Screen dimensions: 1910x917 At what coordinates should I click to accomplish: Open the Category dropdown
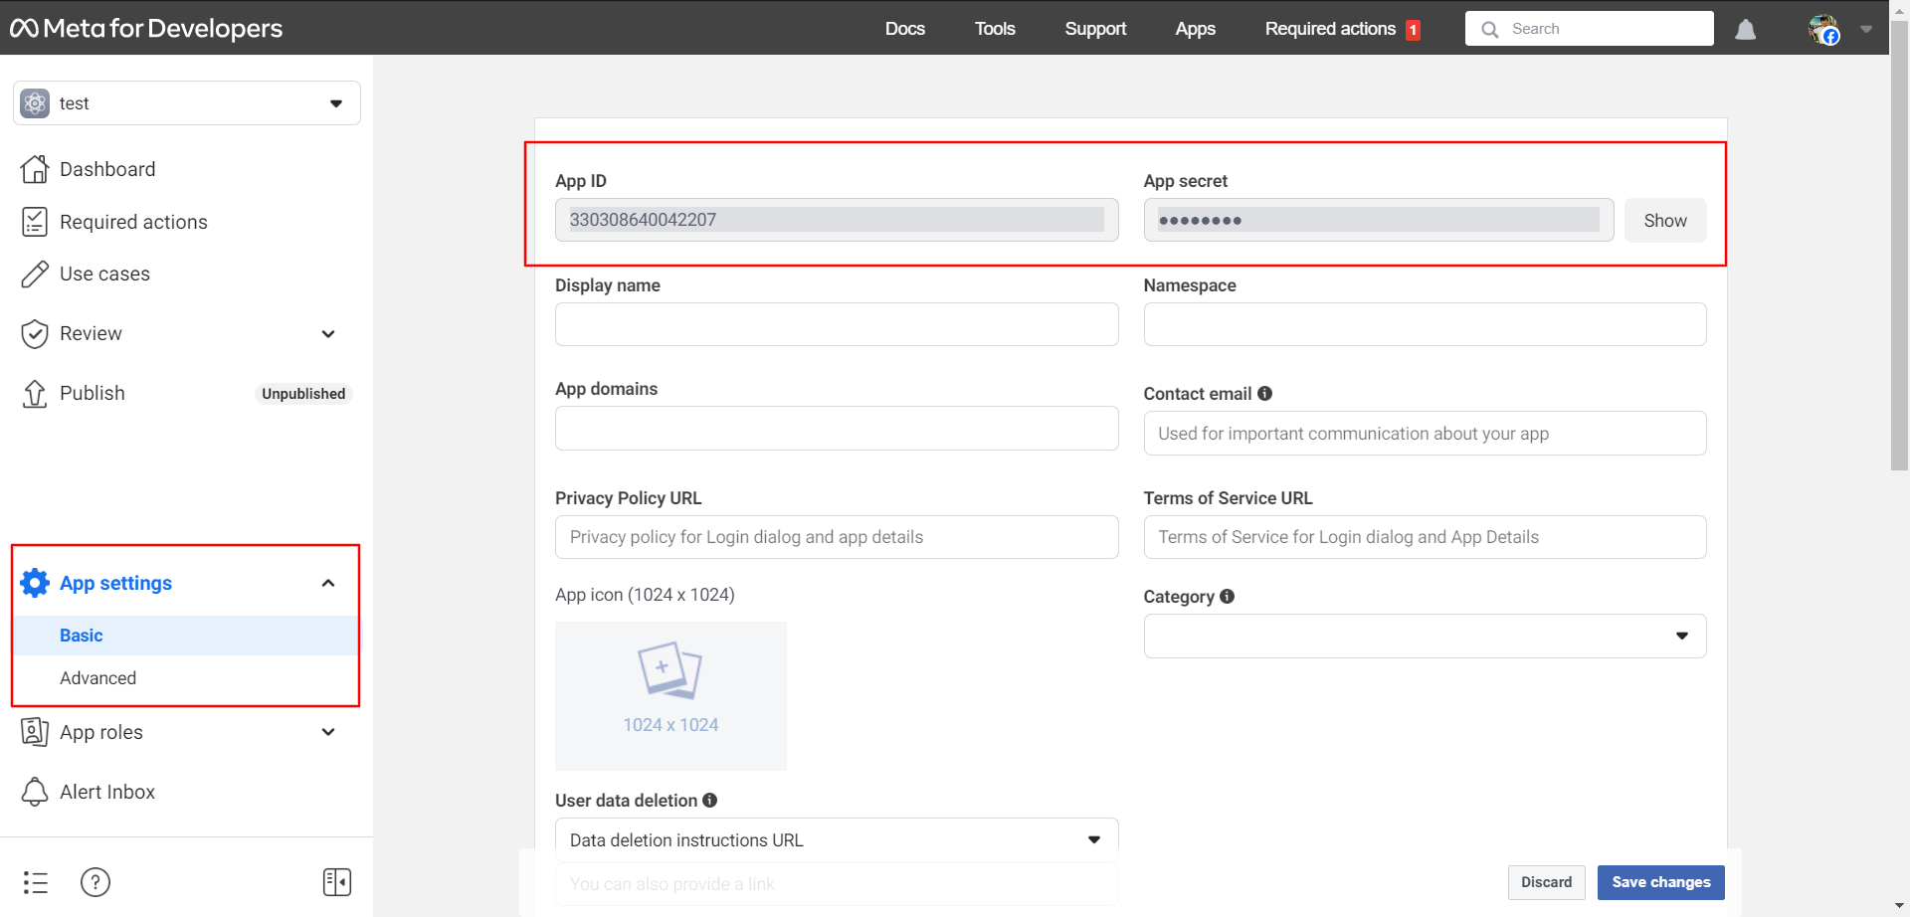[1425, 637]
